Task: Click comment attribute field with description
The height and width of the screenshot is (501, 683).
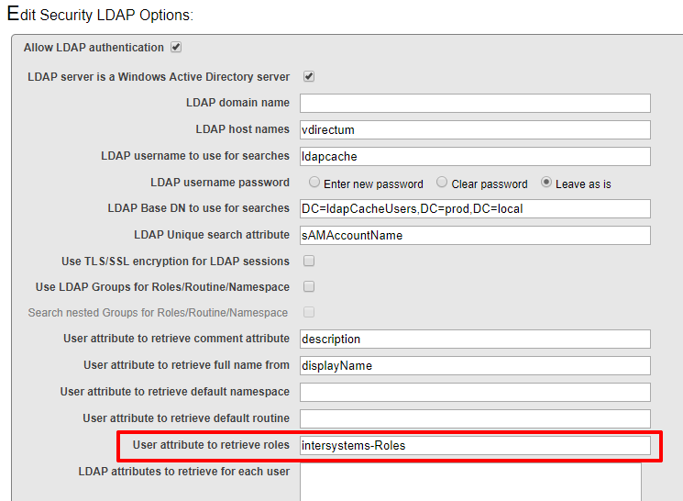Action: 475,340
